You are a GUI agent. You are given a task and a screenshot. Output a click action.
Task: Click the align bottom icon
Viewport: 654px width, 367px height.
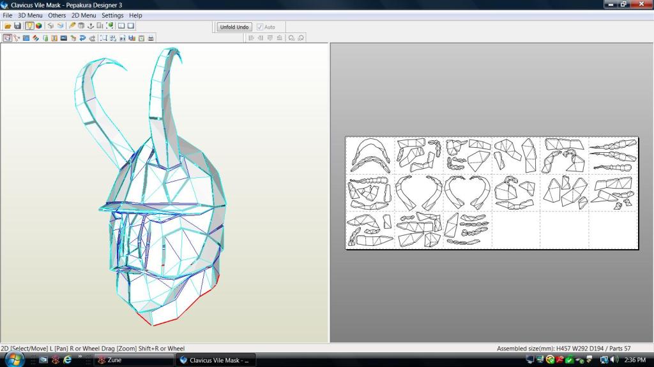[x=280, y=38]
